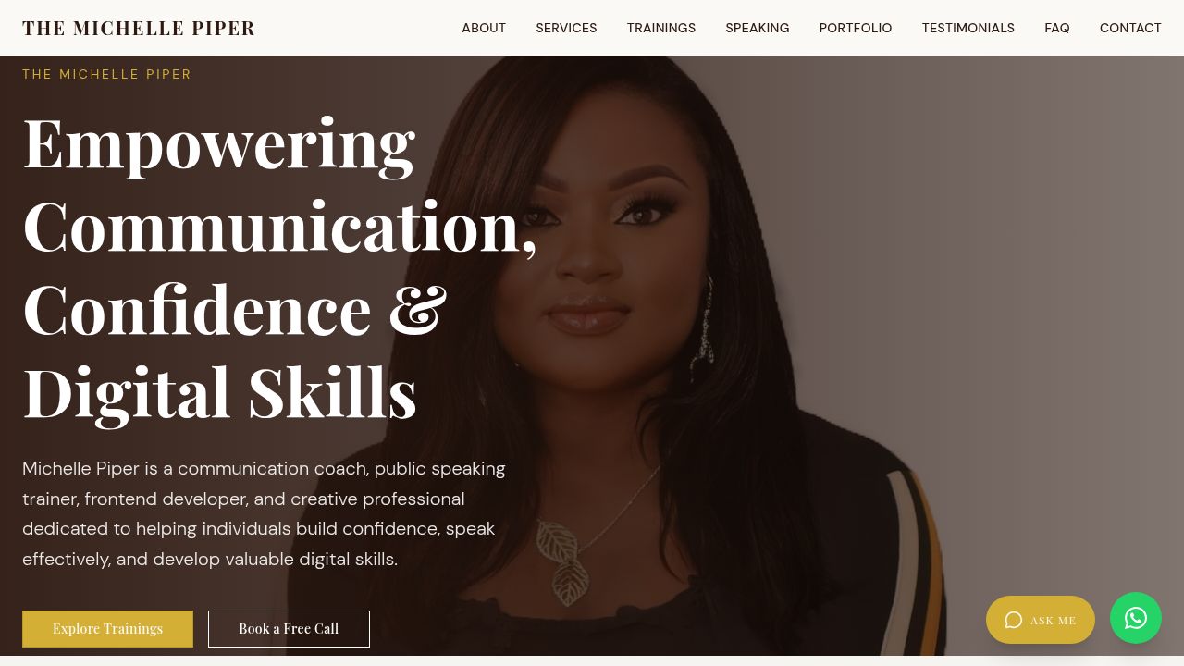This screenshot has width=1184, height=666.
Task: Navigate to Trainings in the header
Action: (x=661, y=28)
